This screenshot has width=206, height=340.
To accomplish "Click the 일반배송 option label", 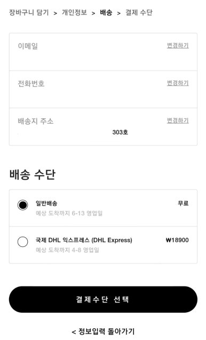I will coord(46,203).
